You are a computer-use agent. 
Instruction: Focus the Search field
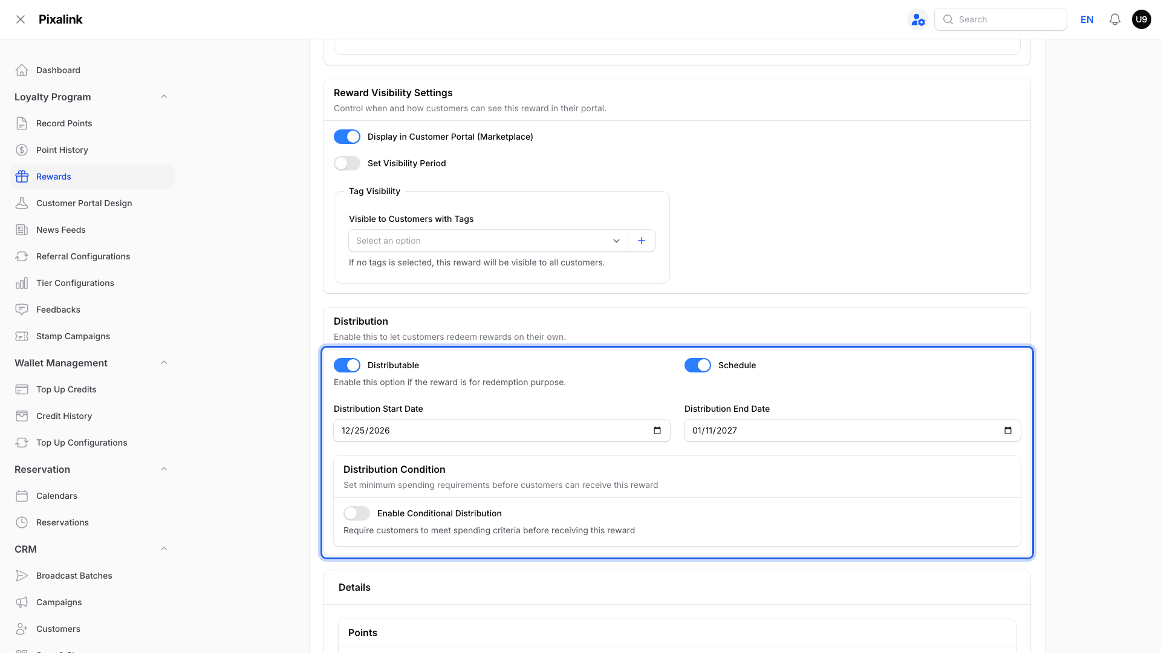pyautogui.click(x=1001, y=19)
